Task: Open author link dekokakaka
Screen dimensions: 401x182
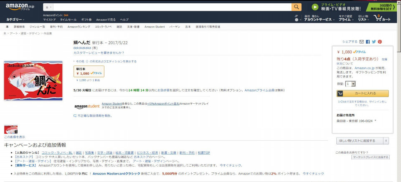Action: tap(82, 48)
